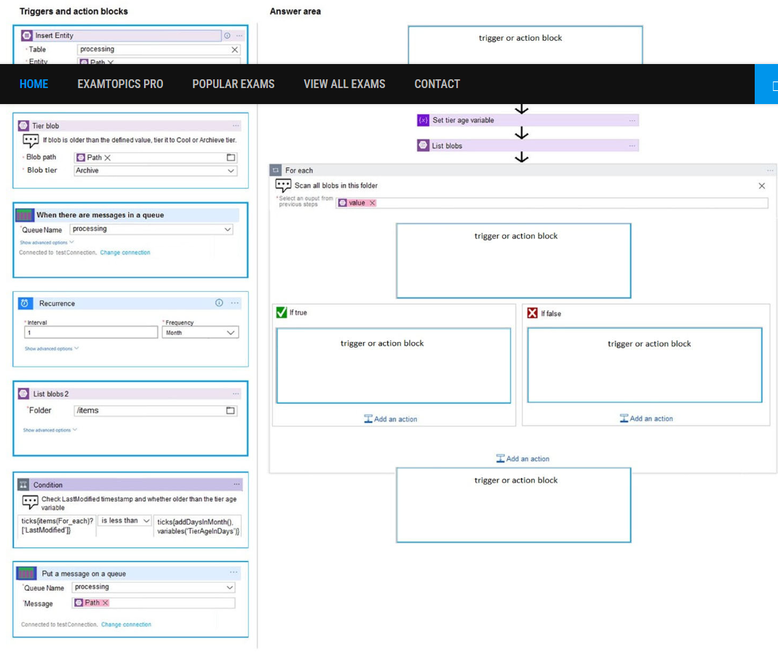Open Set tier age variable ellipsis menu
The height and width of the screenshot is (652, 778).
[x=632, y=121]
